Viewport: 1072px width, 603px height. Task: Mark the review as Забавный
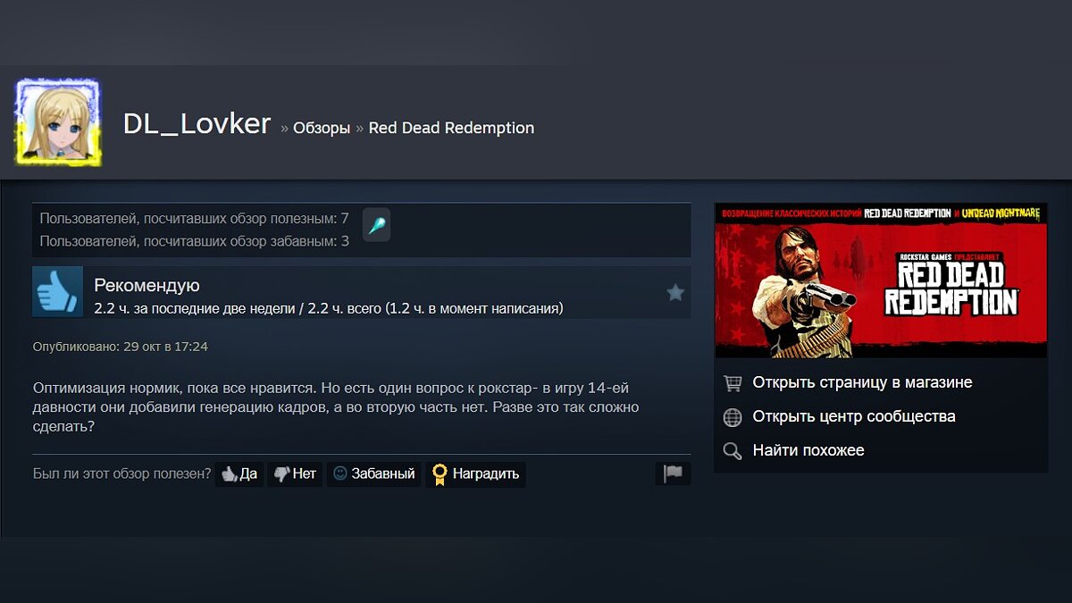[x=374, y=473]
